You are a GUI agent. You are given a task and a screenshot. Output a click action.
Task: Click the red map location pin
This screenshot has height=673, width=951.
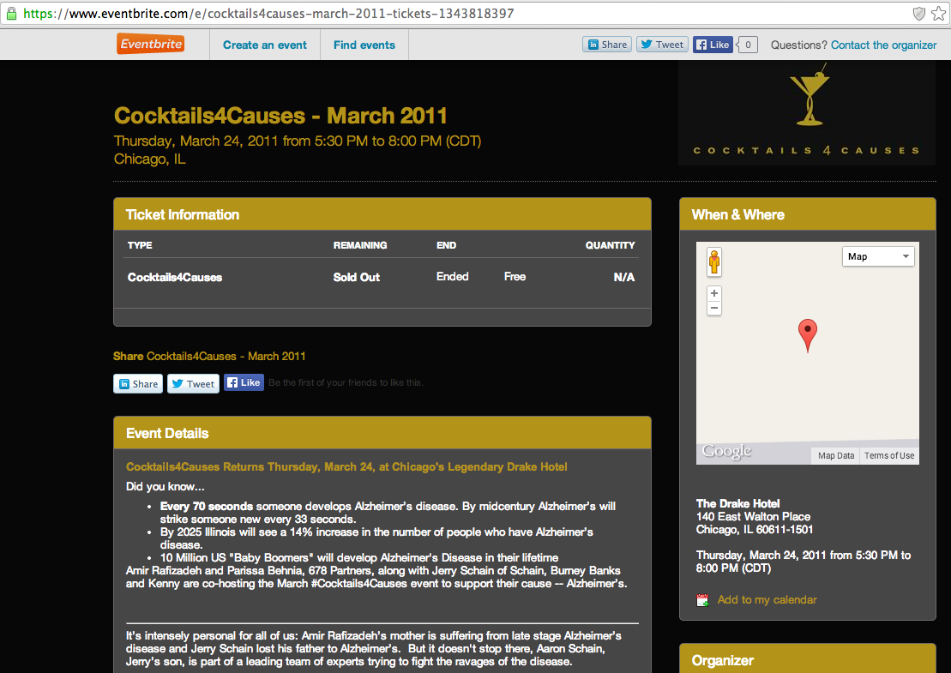point(807,335)
